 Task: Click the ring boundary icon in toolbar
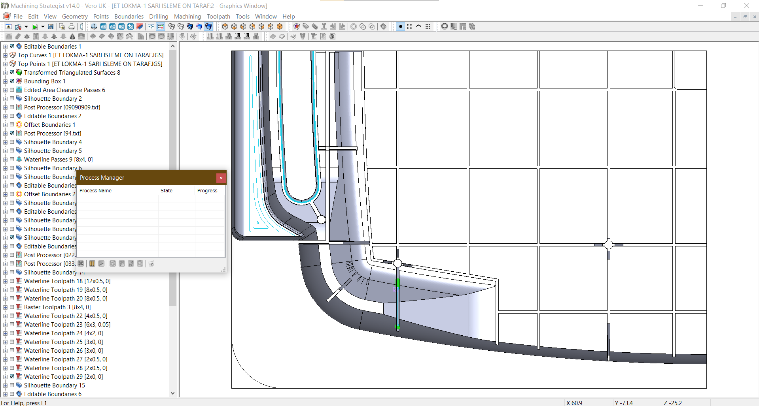coord(445,26)
